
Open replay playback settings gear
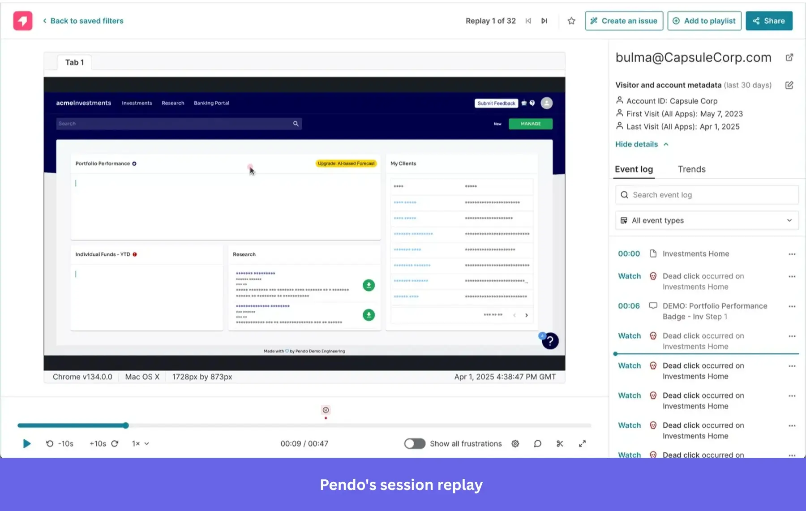(x=515, y=443)
